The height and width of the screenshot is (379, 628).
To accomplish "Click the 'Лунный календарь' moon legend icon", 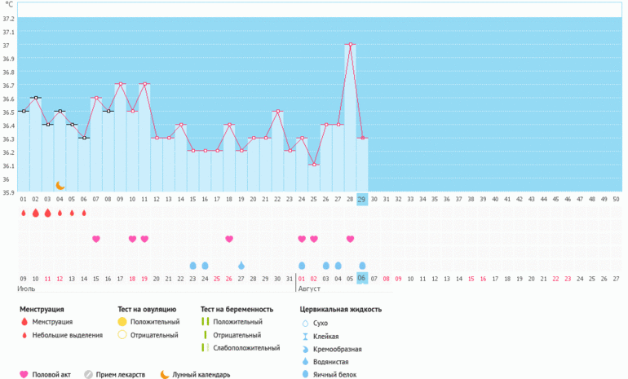I will click(x=165, y=375).
